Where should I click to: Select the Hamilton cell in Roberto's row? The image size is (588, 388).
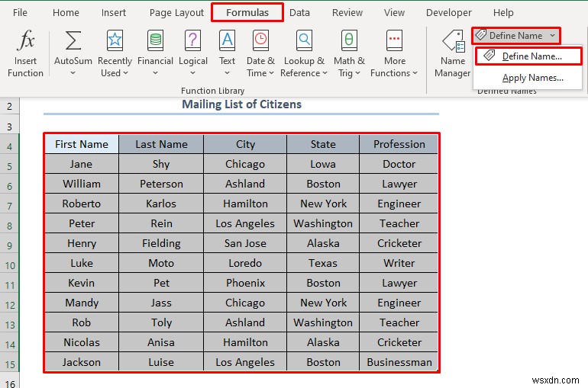[x=245, y=204]
